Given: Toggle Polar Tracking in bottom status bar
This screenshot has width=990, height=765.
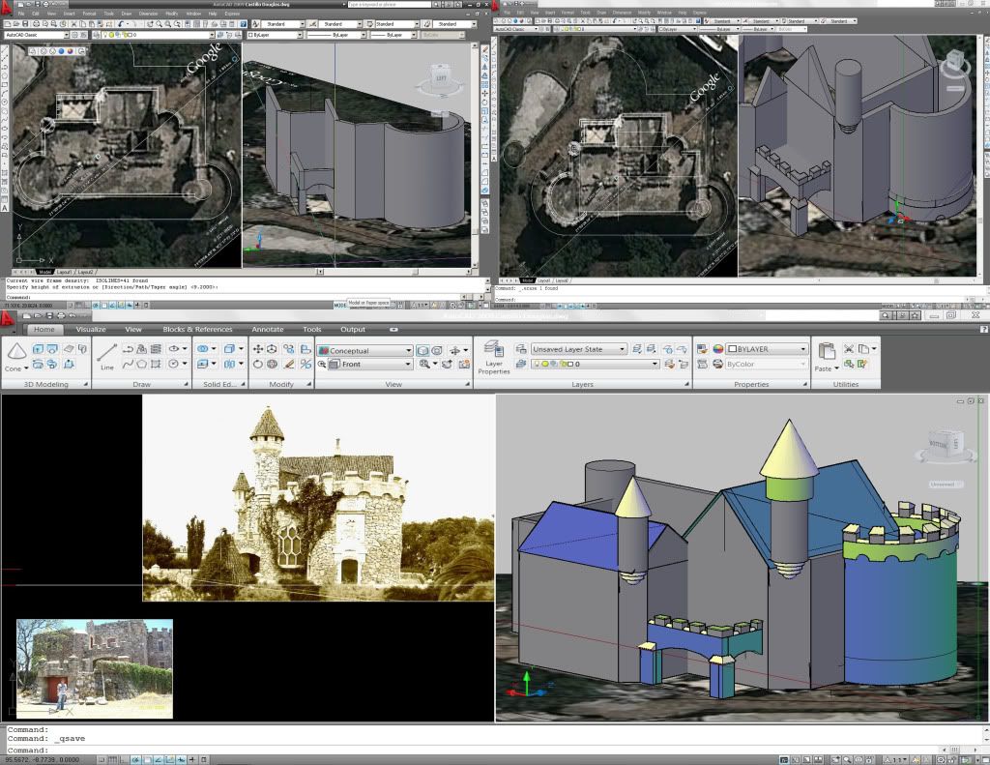Looking at the screenshot, I should coord(135,760).
